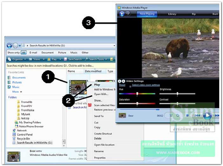The width and height of the screenshot is (223, 166).
Task: Sort by the Type column header
Action: point(110,71)
